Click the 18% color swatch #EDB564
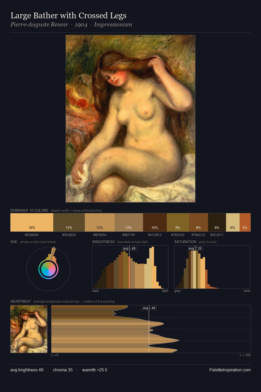The width and height of the screenshot is (261, 392). click(32, 222)
